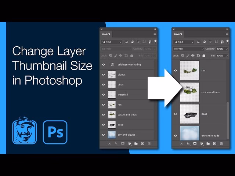Open right Layers panel hamburger menu
235x176 pixels.
coord(227,34)
